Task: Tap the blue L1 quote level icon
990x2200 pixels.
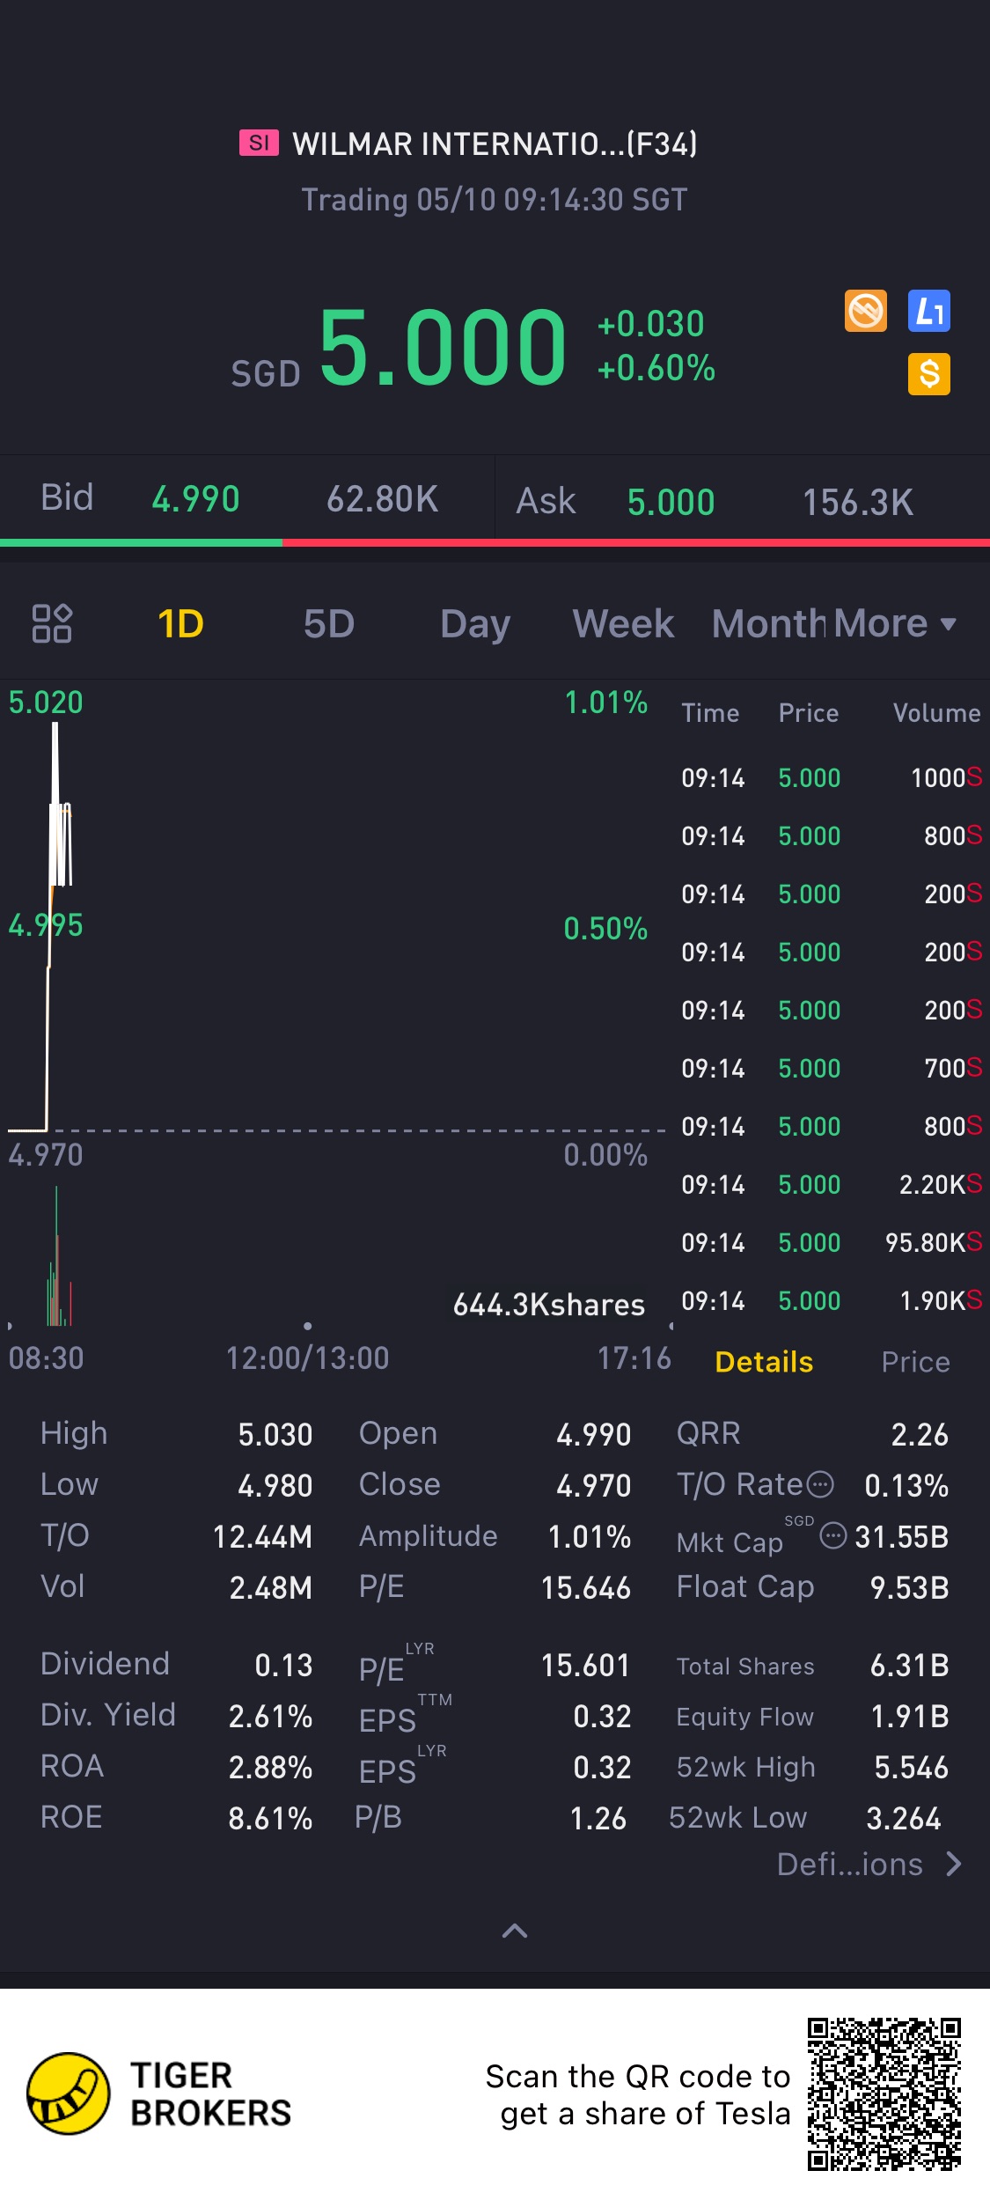Action: pos(928,311)
